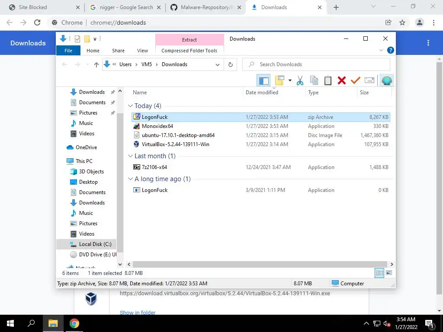Reload the Chrome page
443x332 pixels.
click(x=37, y=22)
